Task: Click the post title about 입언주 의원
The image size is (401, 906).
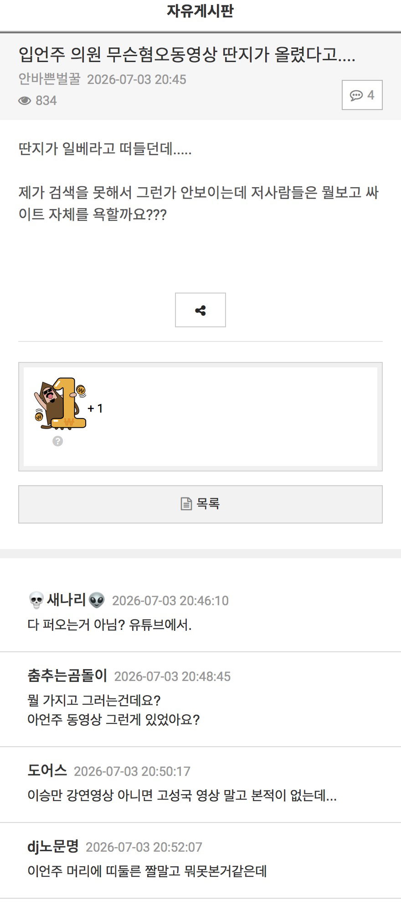Action: [187, 55]
